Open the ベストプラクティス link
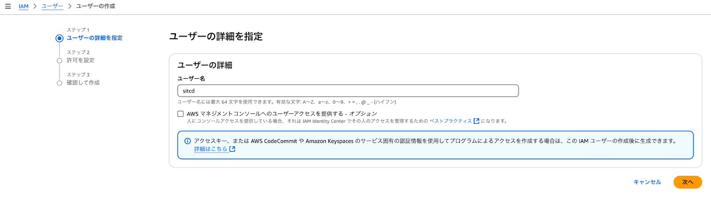This screenshot has width=711, height=198. [x=451, y=121]
